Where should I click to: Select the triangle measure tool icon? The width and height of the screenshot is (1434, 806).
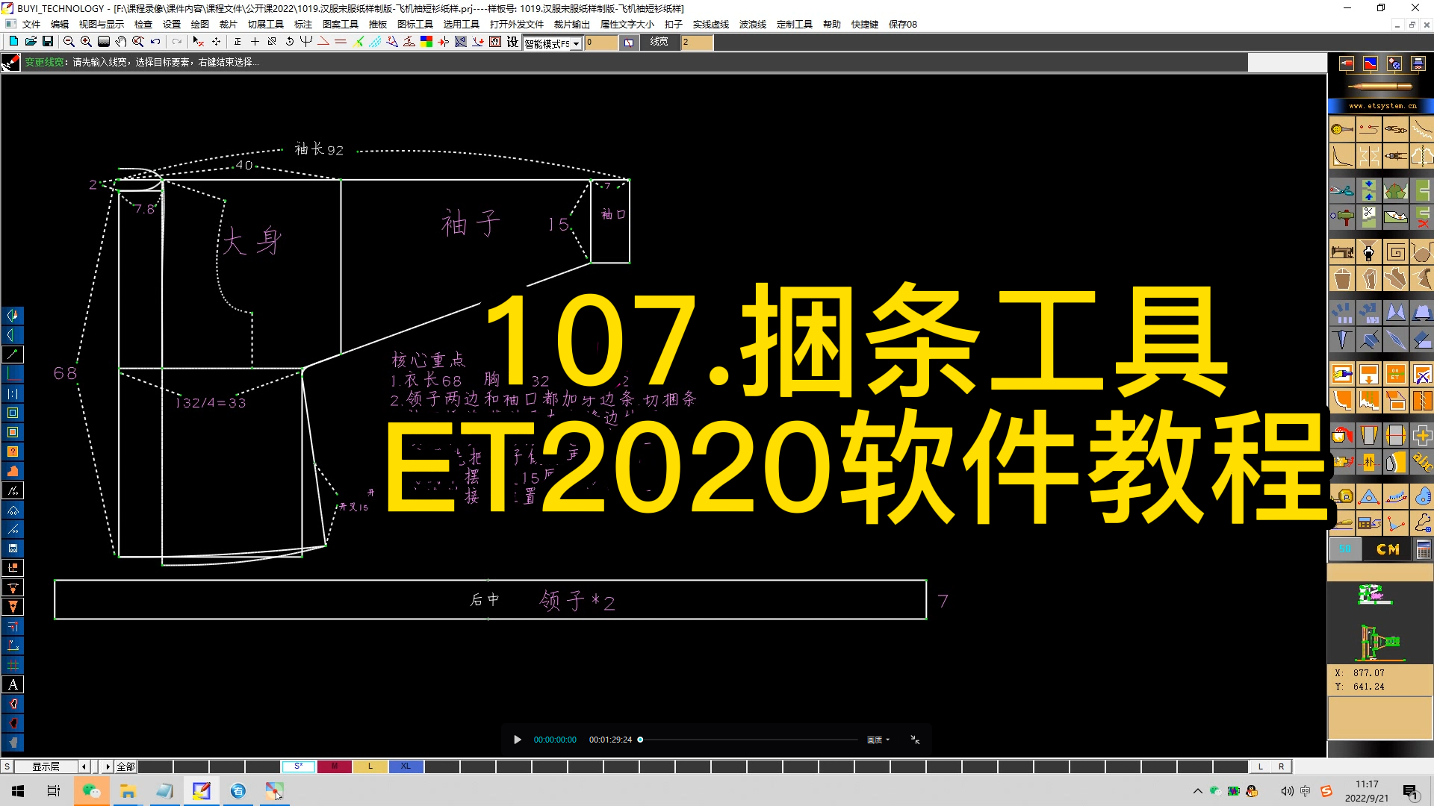click(1368, 496)
